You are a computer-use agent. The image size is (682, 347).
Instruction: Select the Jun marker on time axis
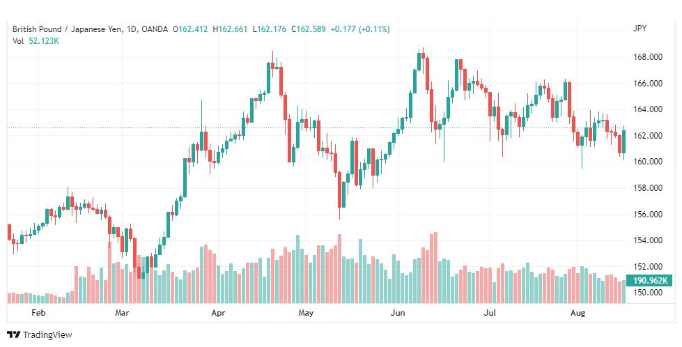point(398,312)
